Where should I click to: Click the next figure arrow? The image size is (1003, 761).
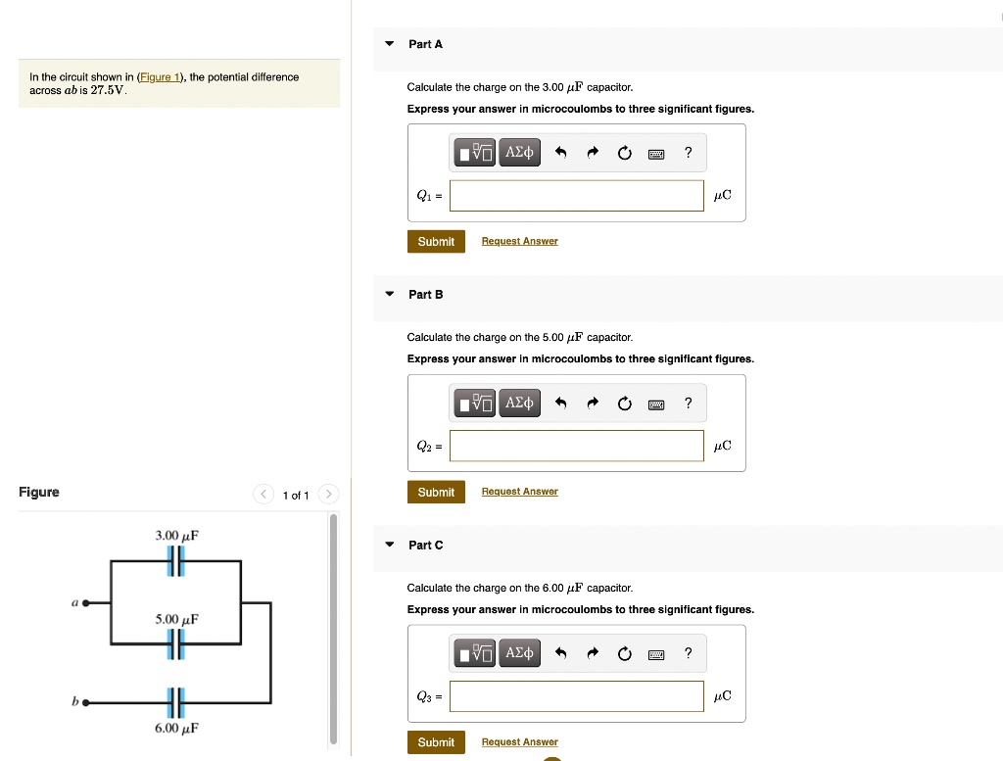click(328, 494)
